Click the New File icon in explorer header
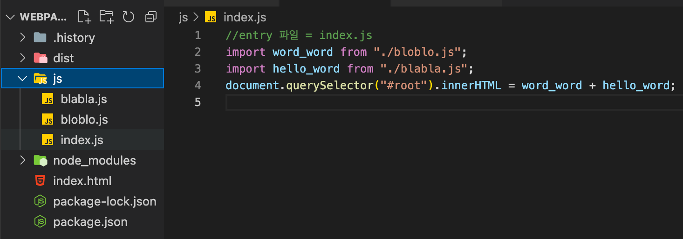Screen dimensions: 683x239 coord(84,17)
